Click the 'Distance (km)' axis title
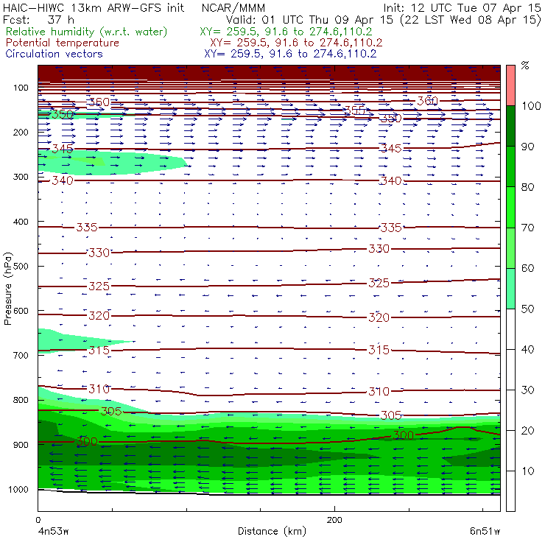 272,531
